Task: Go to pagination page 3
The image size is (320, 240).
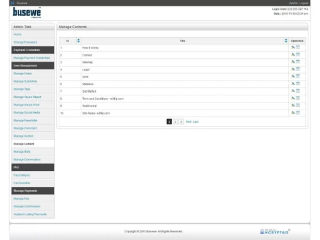Action: pos(181,122)
